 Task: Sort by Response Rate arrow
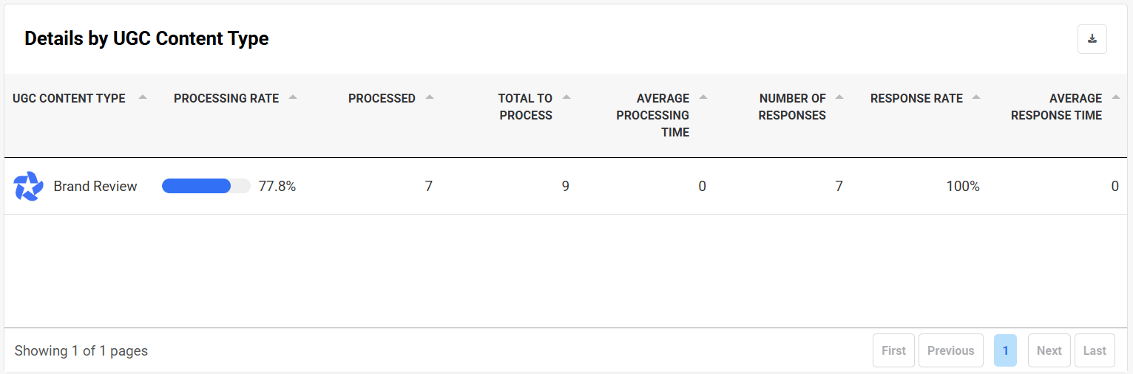[977, 97]
